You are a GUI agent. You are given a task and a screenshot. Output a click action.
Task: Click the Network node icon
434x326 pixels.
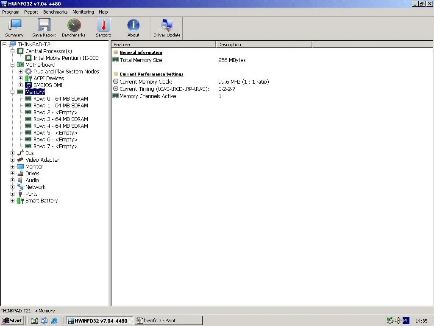pos(20,187)
